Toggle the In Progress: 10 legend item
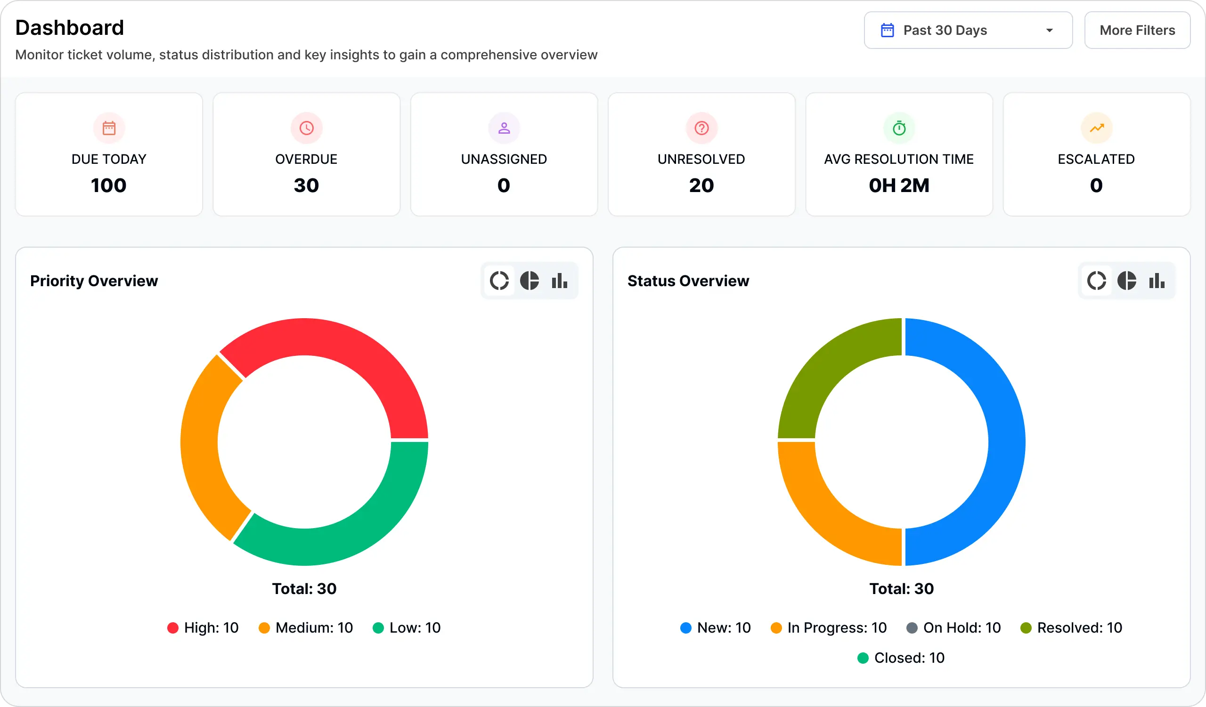Viewport: 1206px width, 707px height. (x=829, y=627)
